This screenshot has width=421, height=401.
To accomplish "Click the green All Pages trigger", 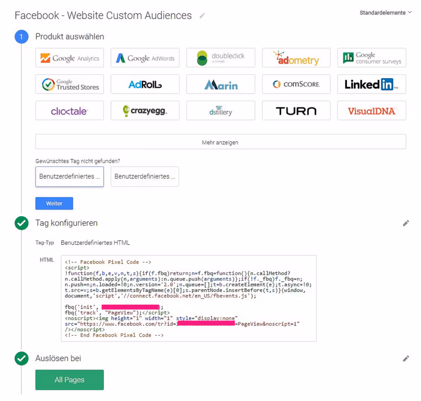I will pos(69,380).
